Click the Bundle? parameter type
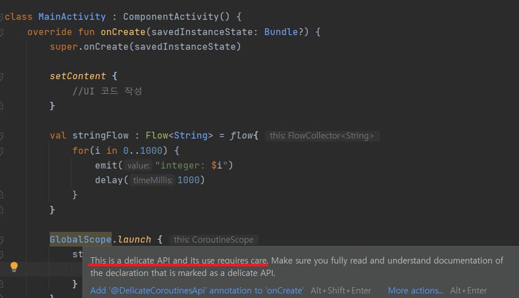 pos(284,32)
